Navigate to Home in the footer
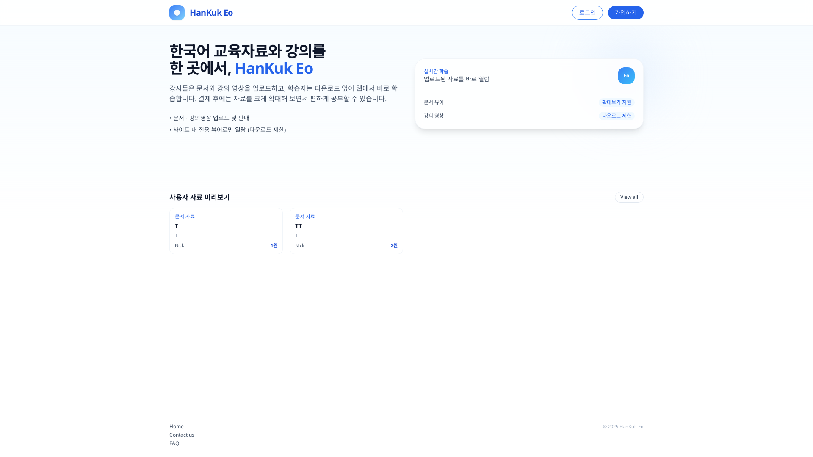The image size is (813, 457). tap(177, 426)
